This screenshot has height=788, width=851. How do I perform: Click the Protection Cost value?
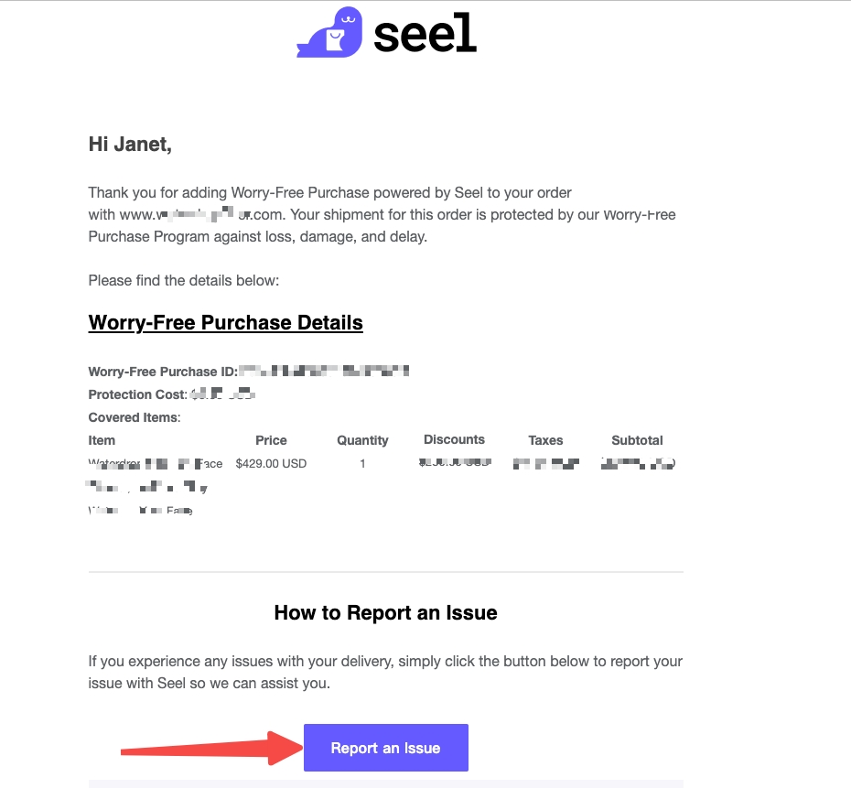point(222,394)
